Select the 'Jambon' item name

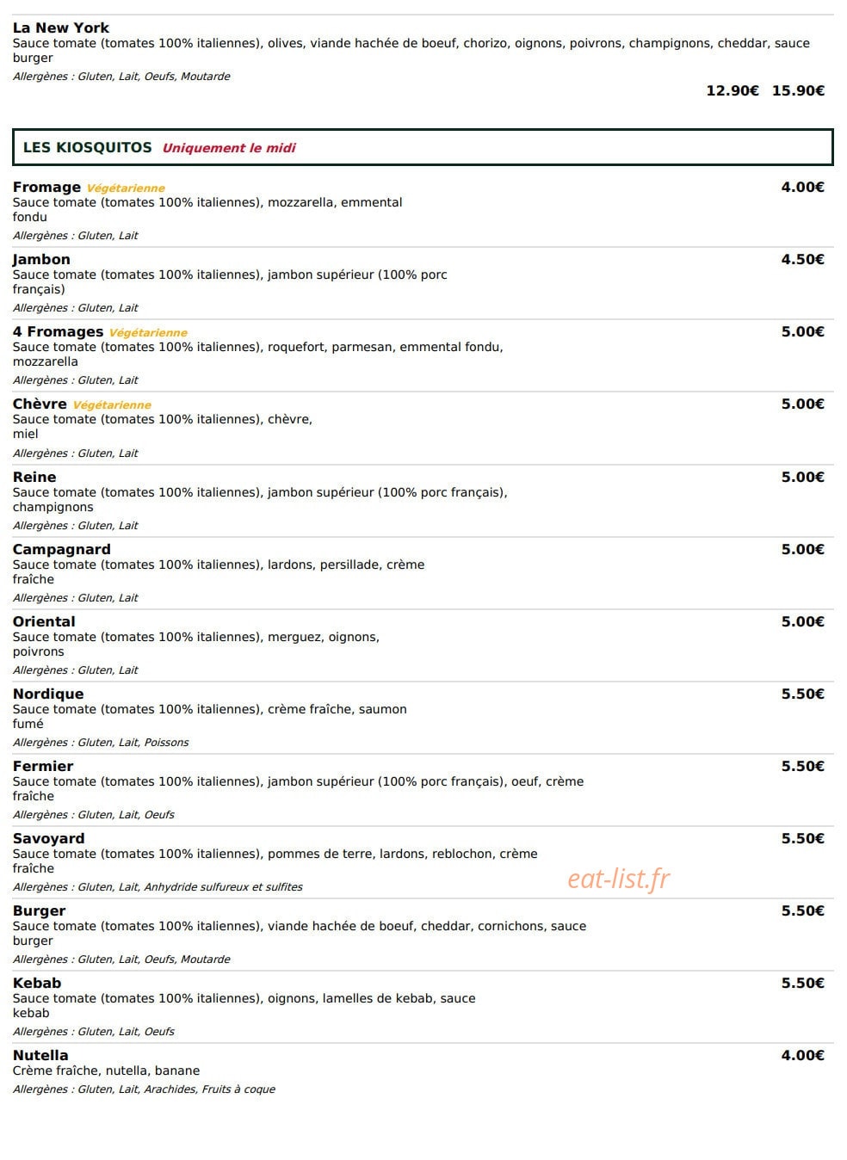41,259
